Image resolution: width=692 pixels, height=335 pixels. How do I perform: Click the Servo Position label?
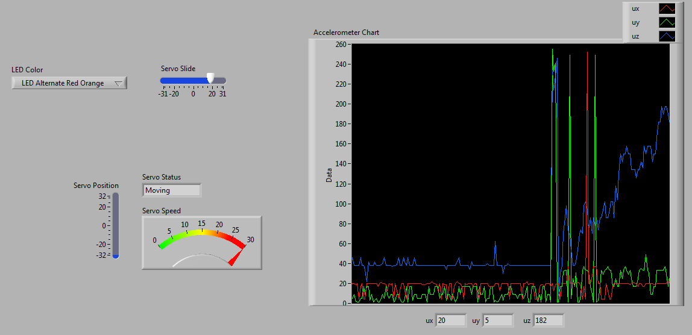(x=96, y=186)
